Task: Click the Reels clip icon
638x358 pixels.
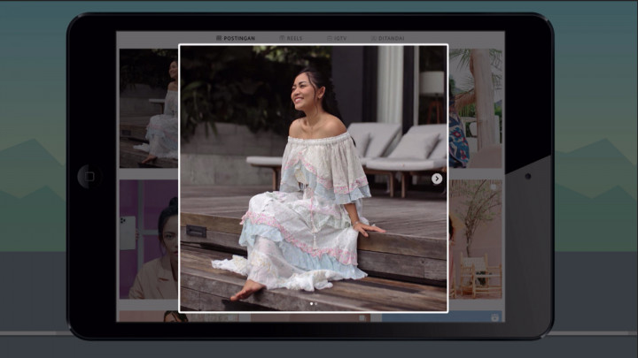Action: click(x=282, y=38)
